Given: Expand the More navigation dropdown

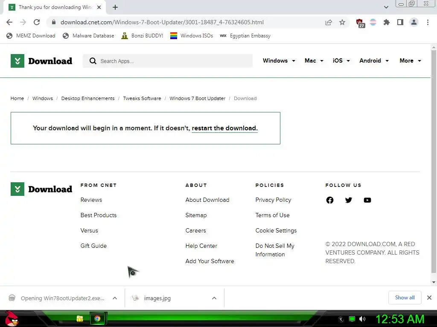Looking at the screenshot, I should [x=410, y=60].
